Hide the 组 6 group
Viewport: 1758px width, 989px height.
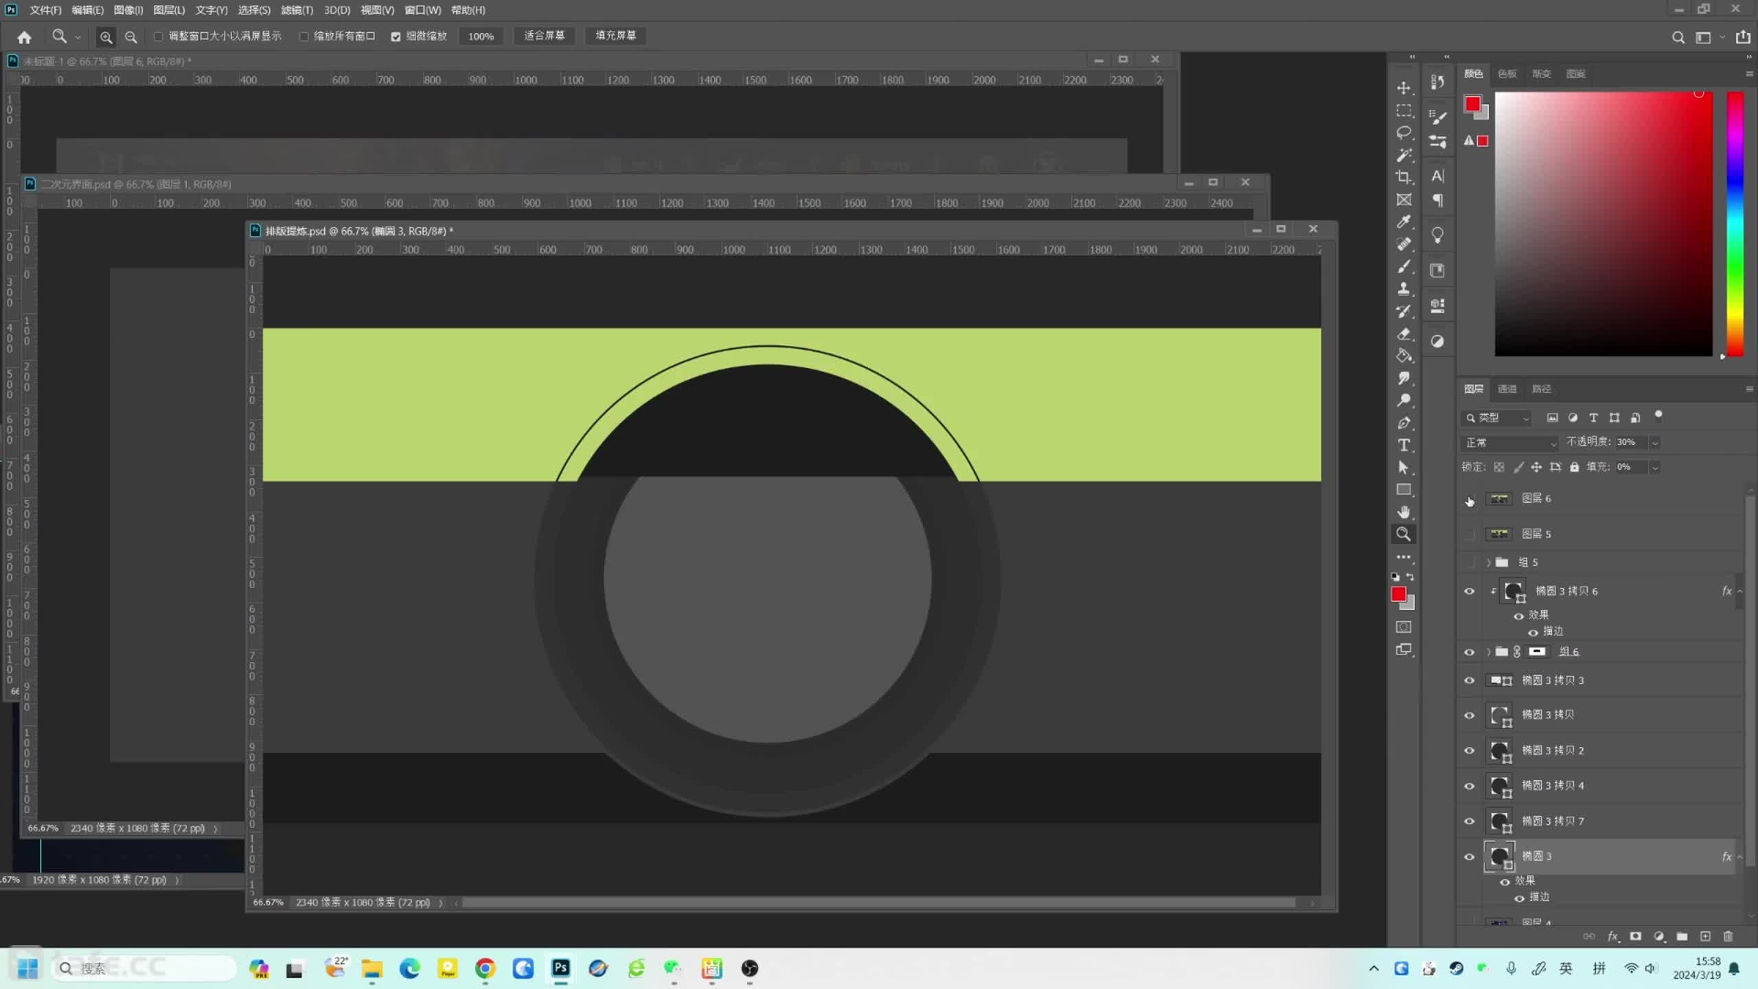point(1470,652)
